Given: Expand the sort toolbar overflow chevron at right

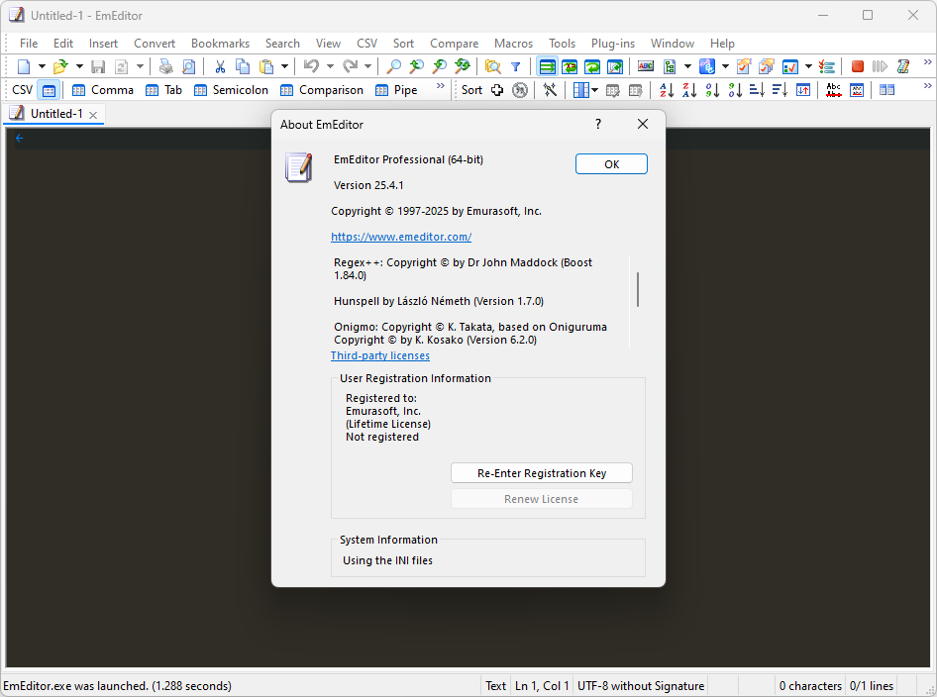Looking at the screenshot, I should (927, 86).
